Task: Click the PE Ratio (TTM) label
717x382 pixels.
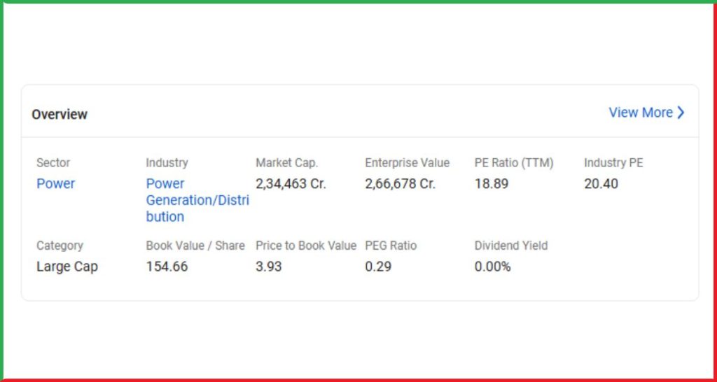Action: pyautogui.click(x=514, y=163)
